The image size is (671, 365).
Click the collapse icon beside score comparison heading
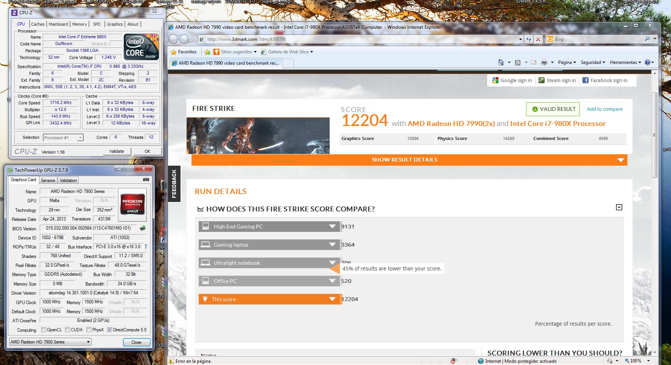click(619, 207)
